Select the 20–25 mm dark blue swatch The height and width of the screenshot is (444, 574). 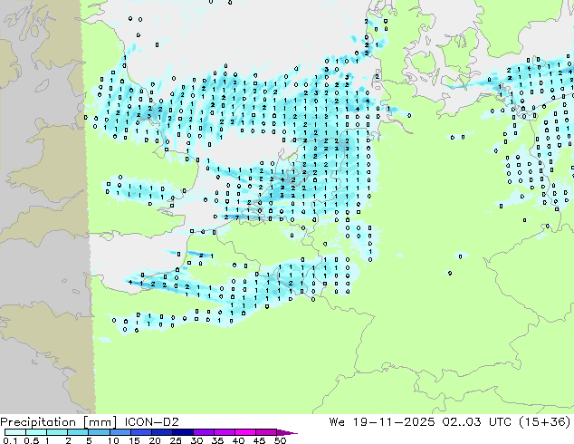click(x=162, y=432)
